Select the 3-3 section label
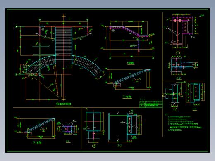215x161 pixels. point(119,146)
